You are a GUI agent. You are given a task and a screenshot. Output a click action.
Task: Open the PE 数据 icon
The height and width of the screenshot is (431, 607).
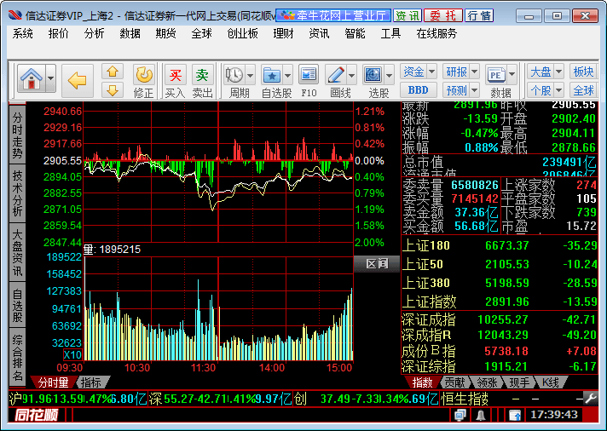496,75
